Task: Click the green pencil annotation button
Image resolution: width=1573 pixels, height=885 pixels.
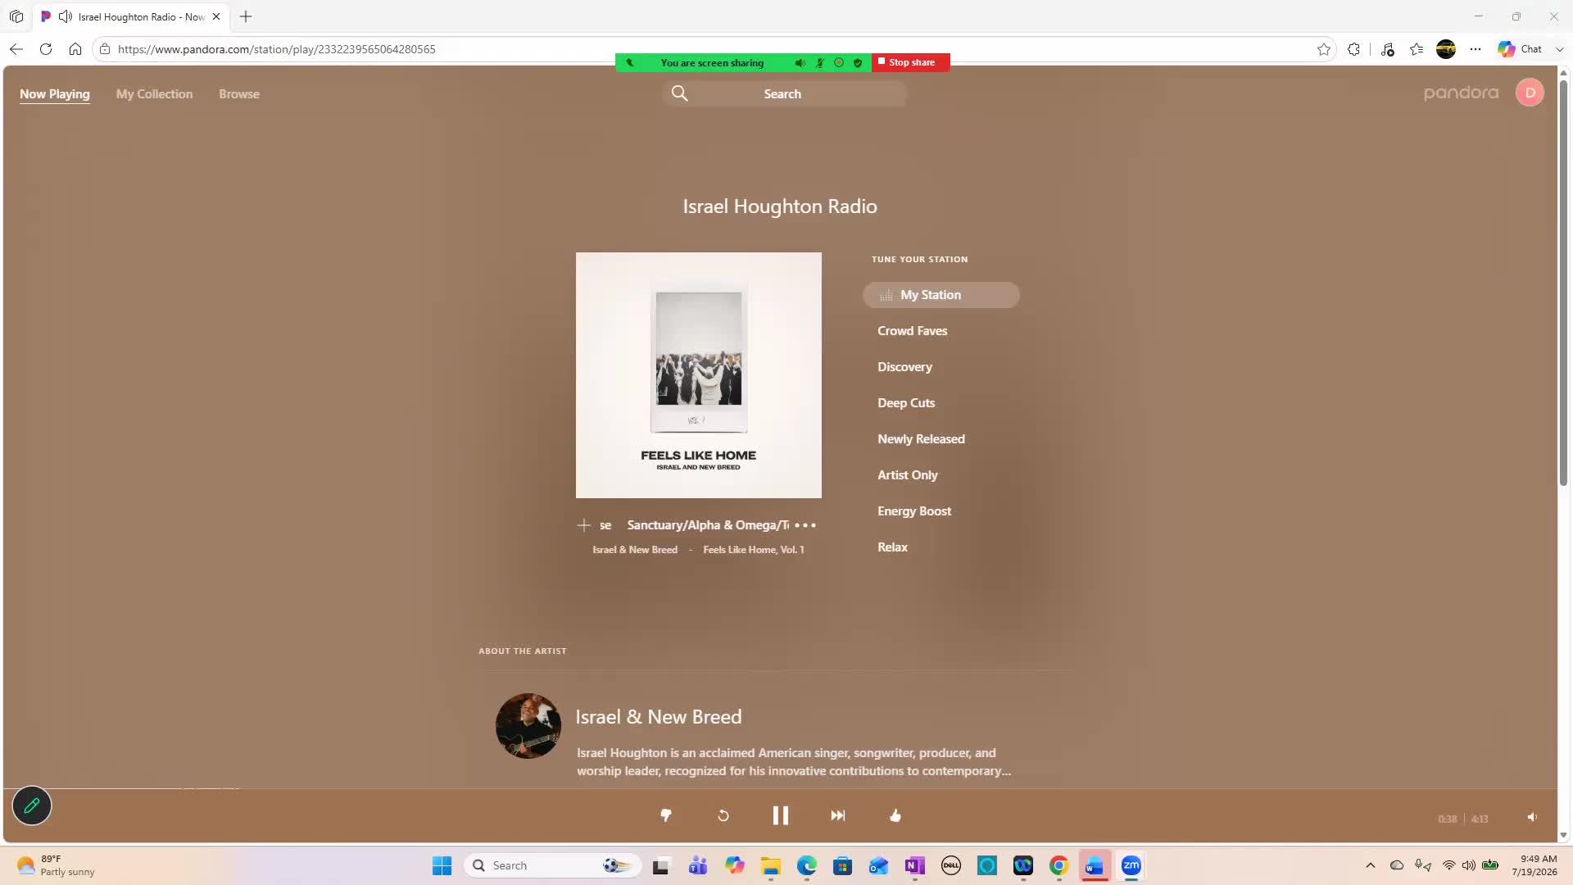Action: [x=32, y=806]
